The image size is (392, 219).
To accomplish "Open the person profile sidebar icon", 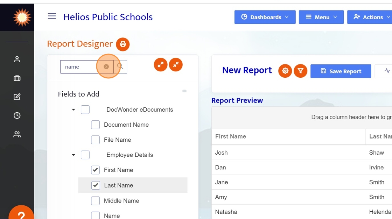I will (17, 59).
